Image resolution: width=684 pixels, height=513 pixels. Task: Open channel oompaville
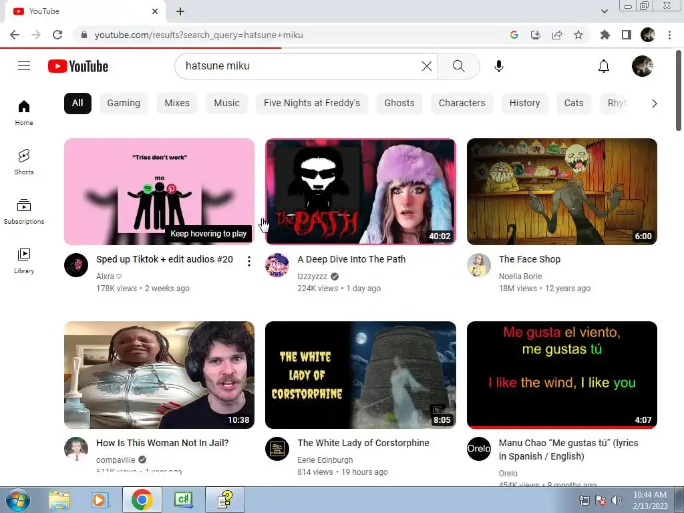[x=116, y=460]
